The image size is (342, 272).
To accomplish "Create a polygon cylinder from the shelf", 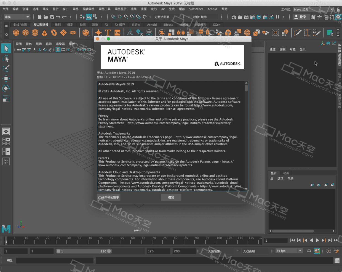I will [x=35, y=33].
